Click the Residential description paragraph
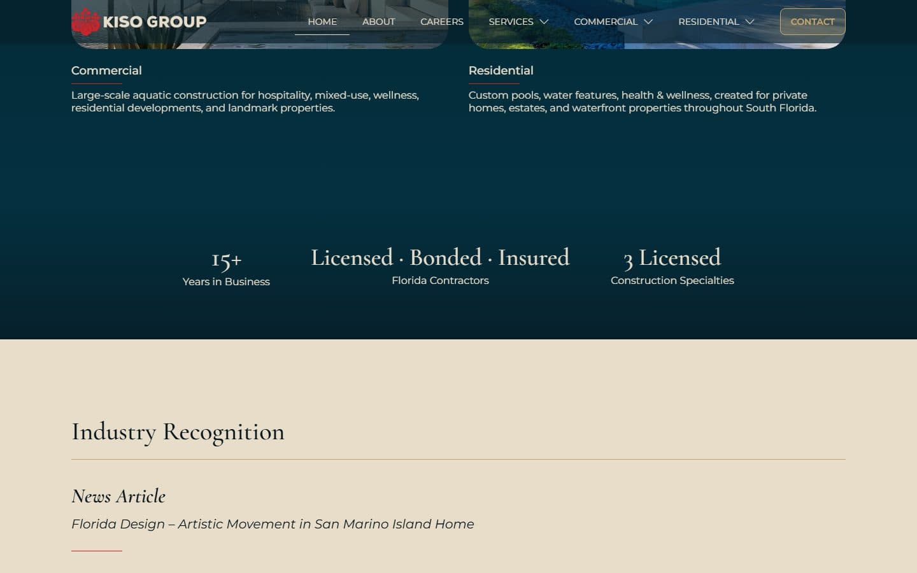 pos(643,101)
